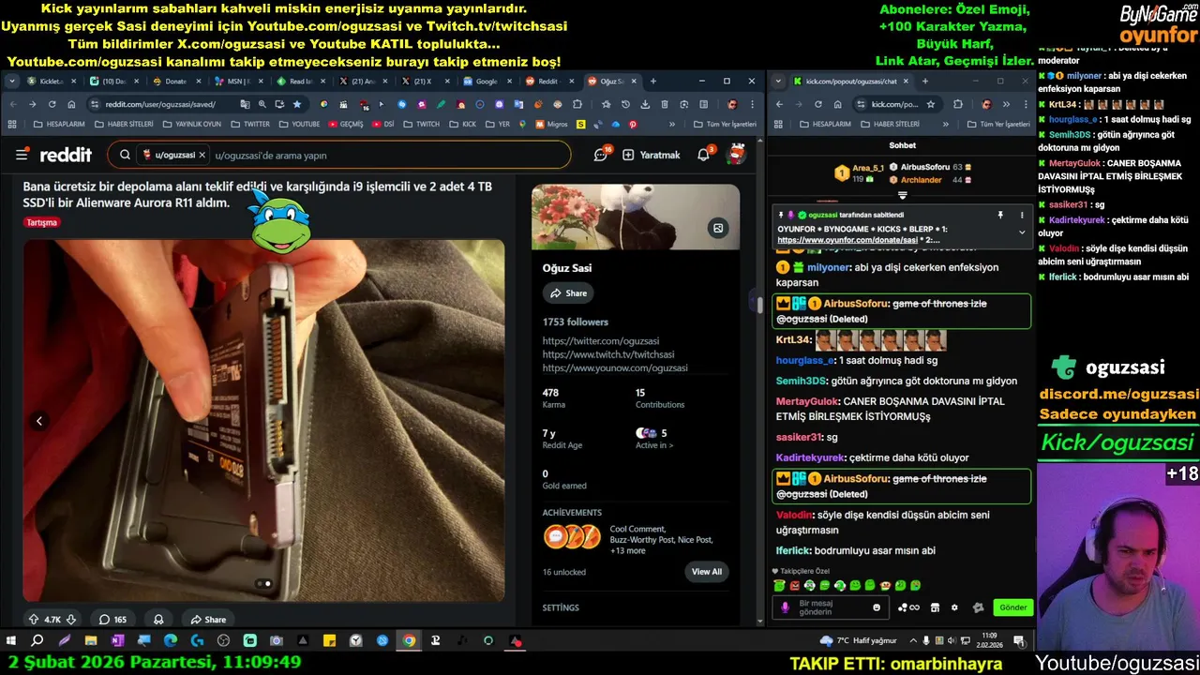The height and width of the screenshot is (675, 1200).
Task: Bookmark reddit page with star icon
Action: (297, 104)
